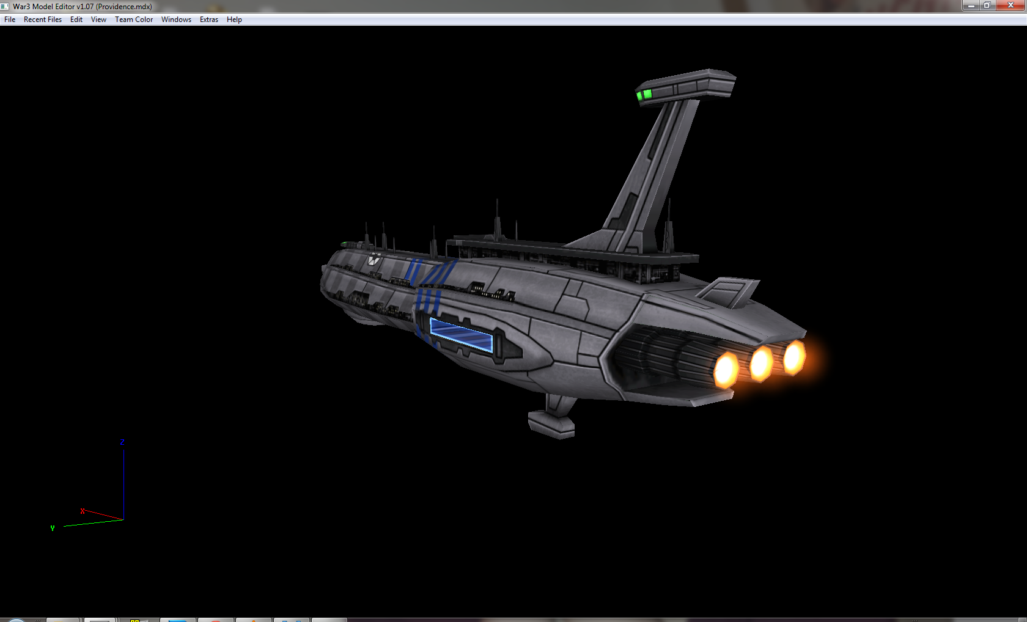1027x622 pixels.
Task: Close the War3 Model Editor window
Action: click(x=1010, y=5)
